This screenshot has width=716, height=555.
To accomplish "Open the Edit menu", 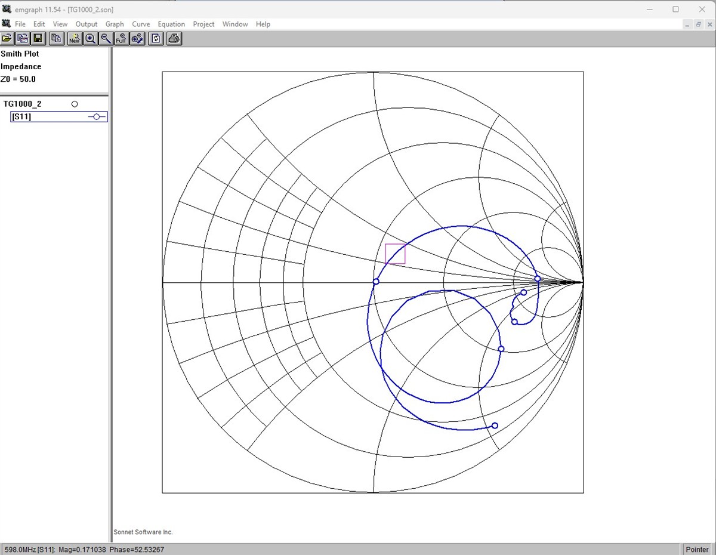I will click(x=39, y=24).
